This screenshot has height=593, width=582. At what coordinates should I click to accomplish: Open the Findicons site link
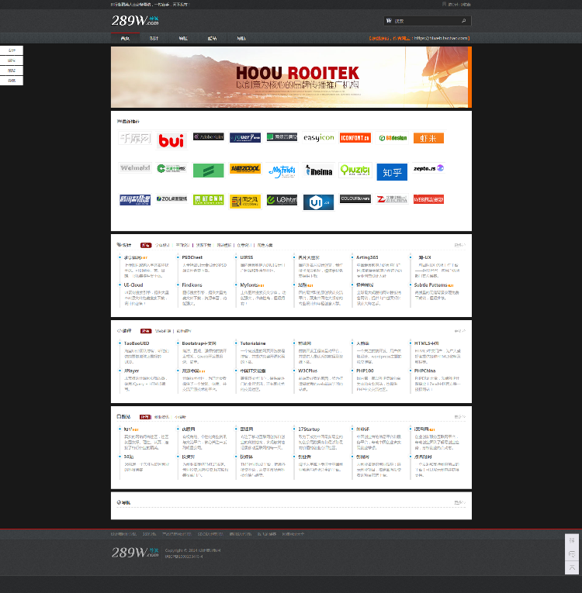192,285
